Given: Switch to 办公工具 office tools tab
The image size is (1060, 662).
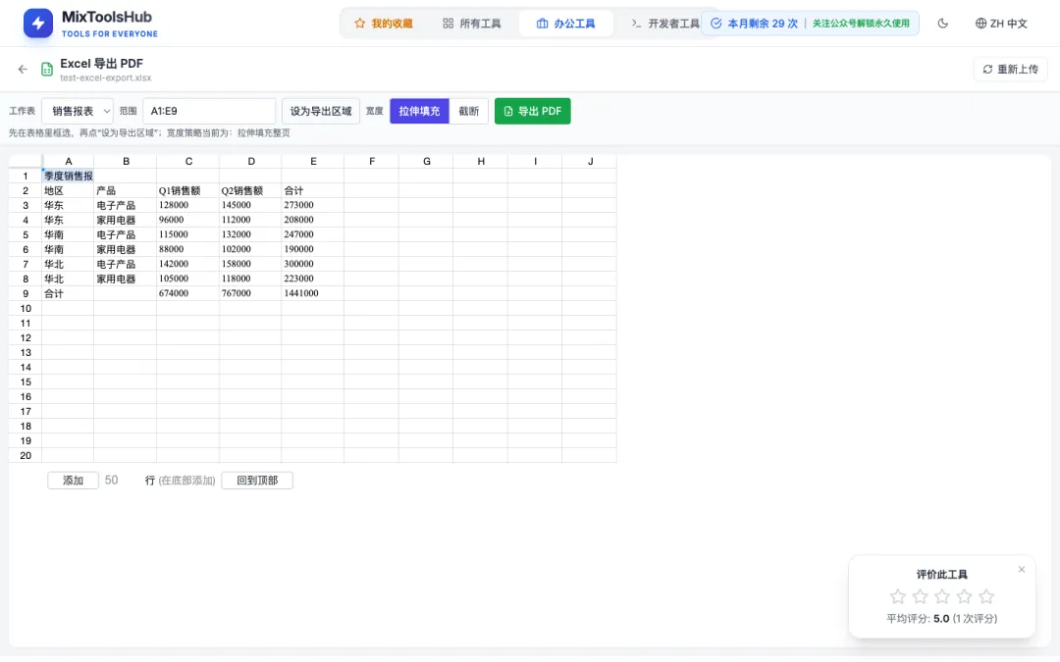Looking at the screenshot, I should 566,23.
